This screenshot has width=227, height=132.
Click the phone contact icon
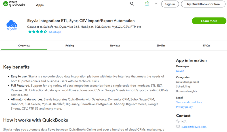pyautogui.click(x=178, y=121)
